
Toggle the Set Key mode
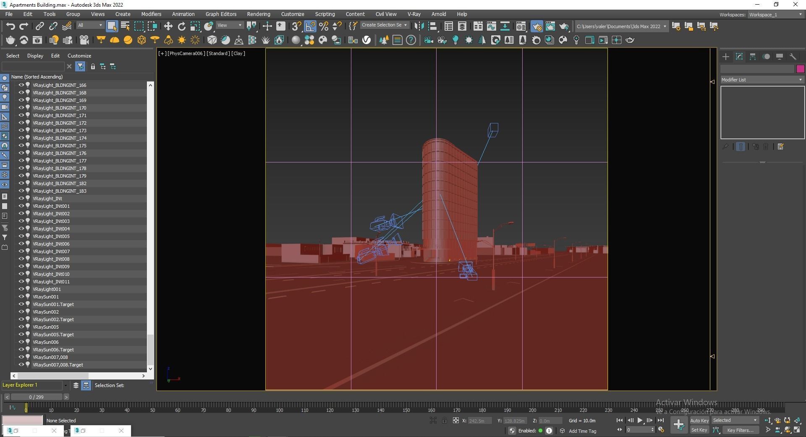pos(699,430)
